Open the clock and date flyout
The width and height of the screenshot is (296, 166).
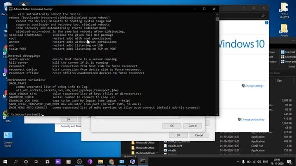point(277,162)
